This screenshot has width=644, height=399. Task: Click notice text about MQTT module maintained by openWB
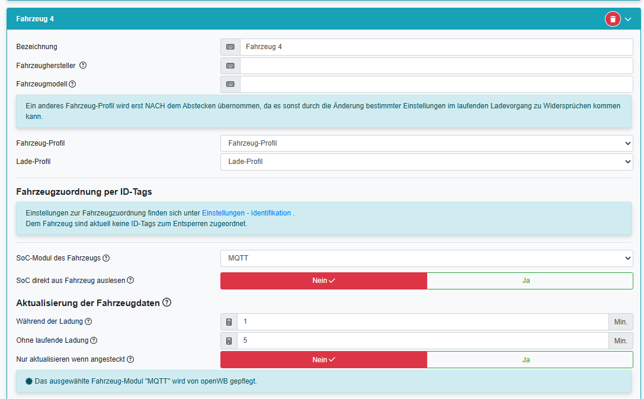(146, 381)
